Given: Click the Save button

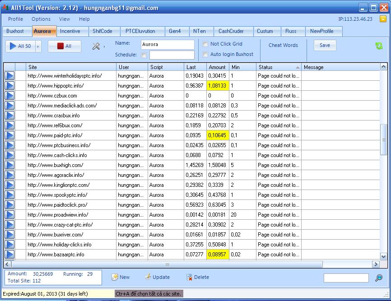Looking at the screenshot, I should 325,45.
